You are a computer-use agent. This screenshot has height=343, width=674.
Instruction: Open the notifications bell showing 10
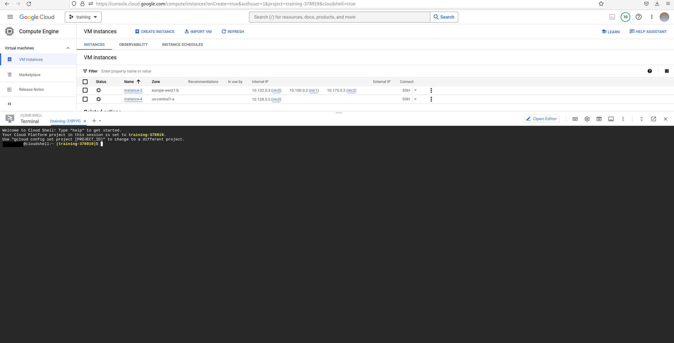625,17
